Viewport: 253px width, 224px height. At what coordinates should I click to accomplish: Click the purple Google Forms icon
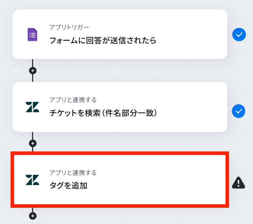(x=32, y=35)
